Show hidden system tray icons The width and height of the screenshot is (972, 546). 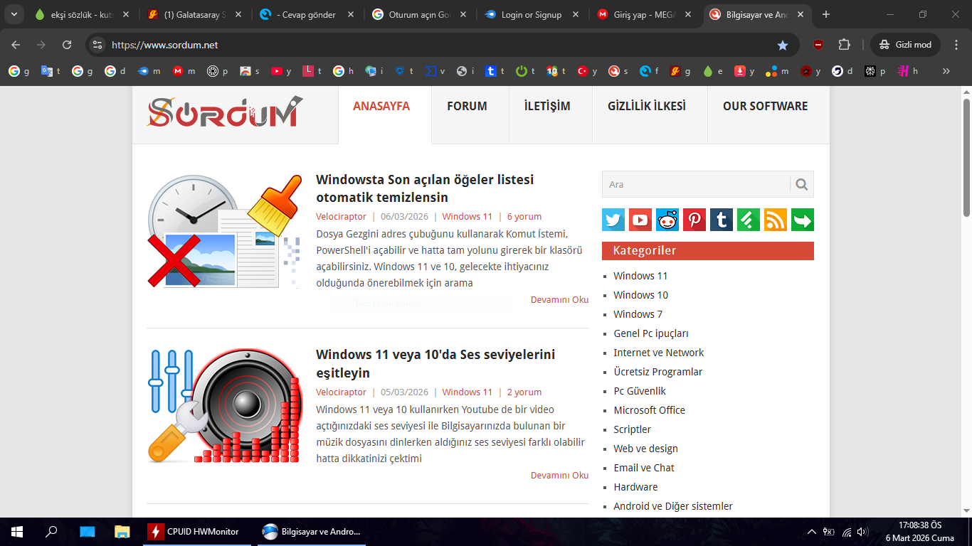pyautogui.click(x=811, y=532)
